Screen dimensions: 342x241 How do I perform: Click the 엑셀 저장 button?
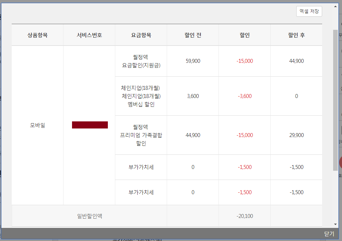309,11
